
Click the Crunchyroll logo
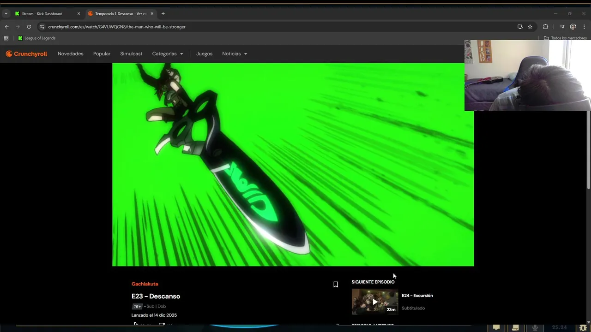[x=26, y=54]
